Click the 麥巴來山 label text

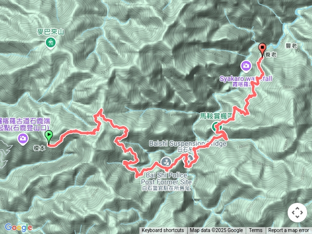pyautogui.click(x=51, y=32)
